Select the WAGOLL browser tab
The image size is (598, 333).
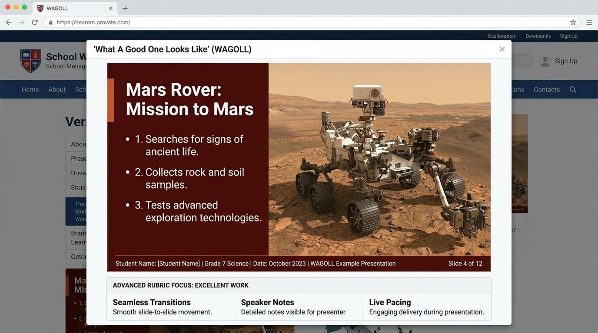(74, 8)
